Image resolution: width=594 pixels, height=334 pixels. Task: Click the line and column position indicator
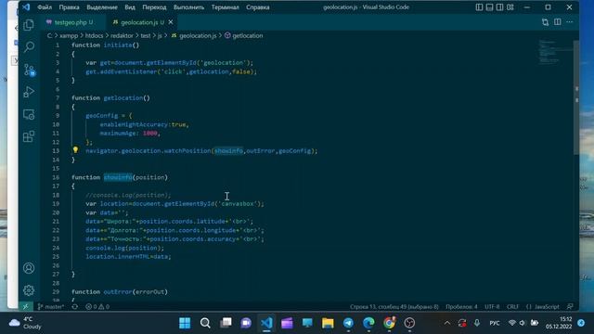pos(394,306)
